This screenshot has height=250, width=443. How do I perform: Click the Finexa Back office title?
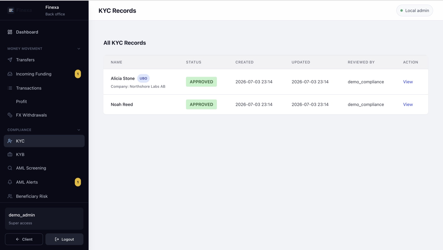point(55,11)
